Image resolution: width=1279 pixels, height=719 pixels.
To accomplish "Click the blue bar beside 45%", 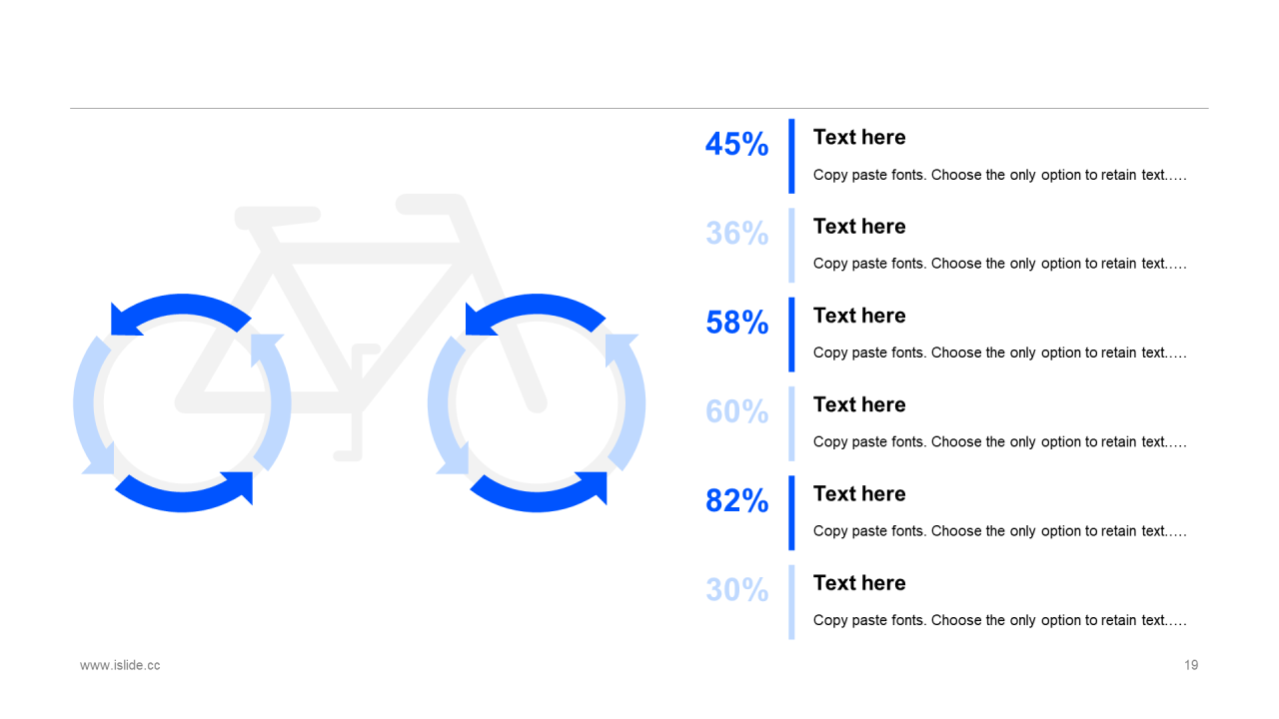I will [791, 156].
